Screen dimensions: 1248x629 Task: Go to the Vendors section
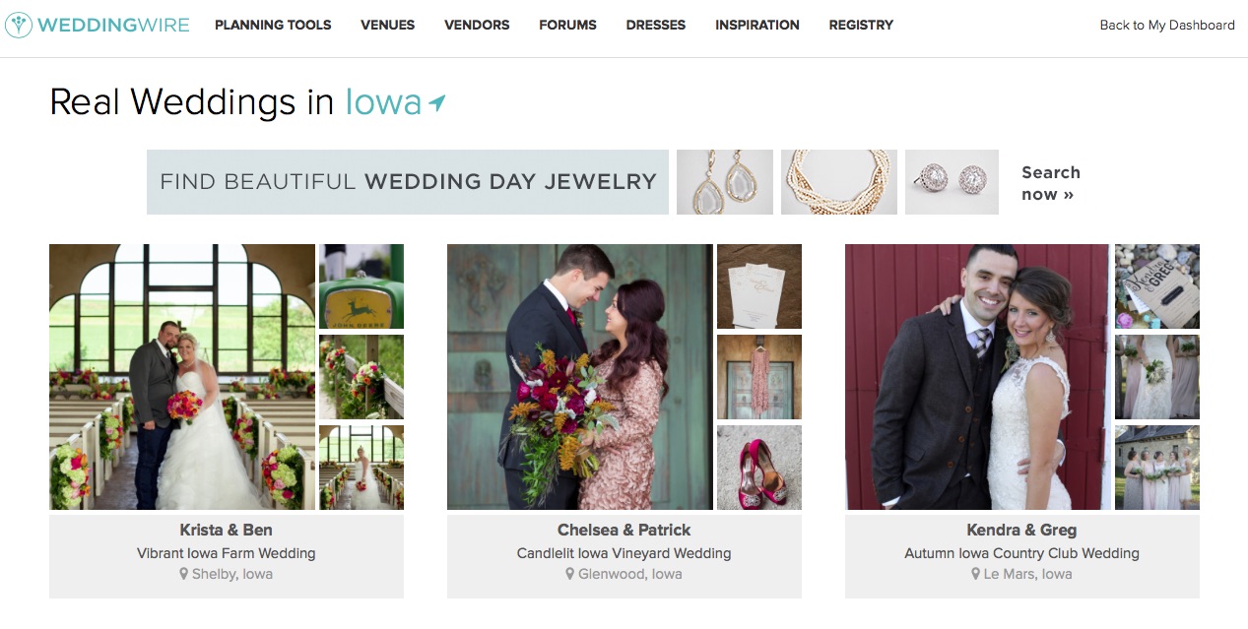click(x=477, y=25)
